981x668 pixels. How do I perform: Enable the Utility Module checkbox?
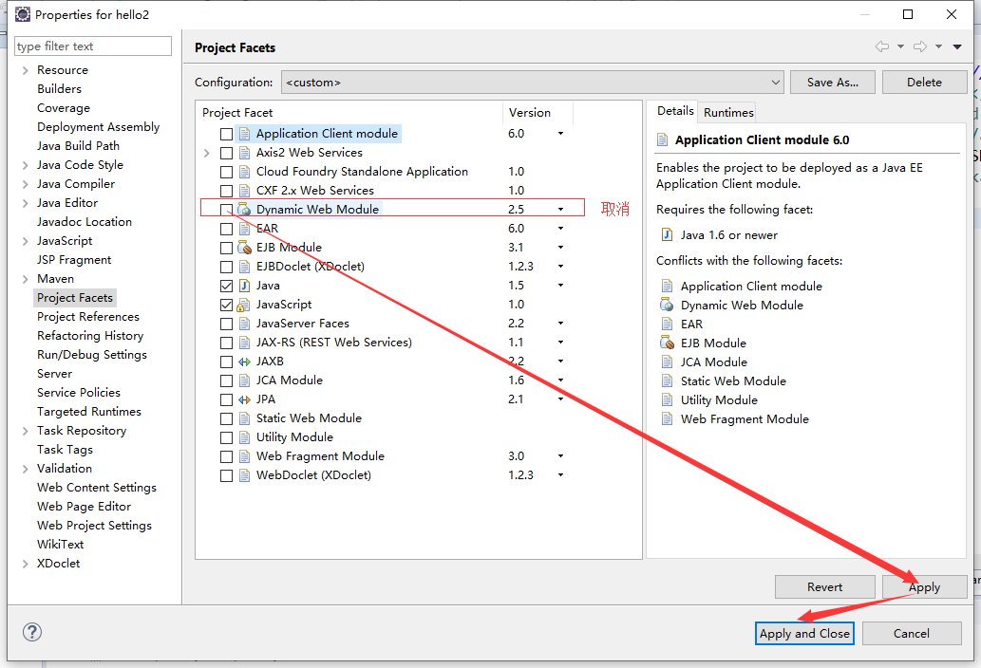[226, 437]
